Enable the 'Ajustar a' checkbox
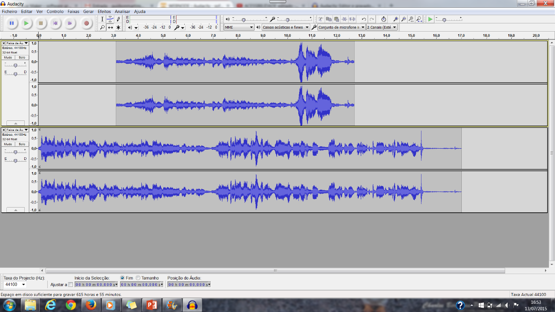555x312 pixels. (71, 285)
